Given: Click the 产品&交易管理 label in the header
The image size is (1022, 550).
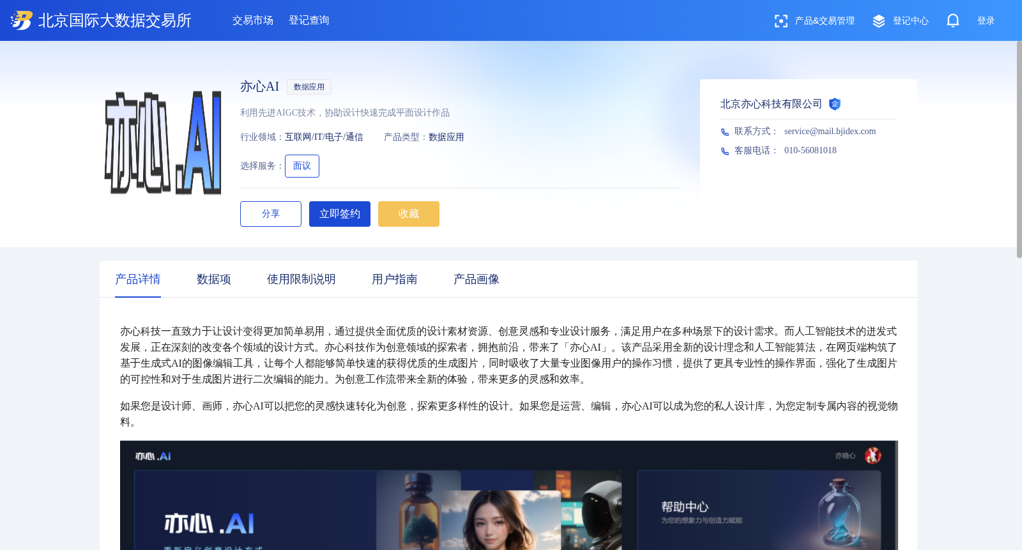Looking at the screenshot, I should [825, 21].
